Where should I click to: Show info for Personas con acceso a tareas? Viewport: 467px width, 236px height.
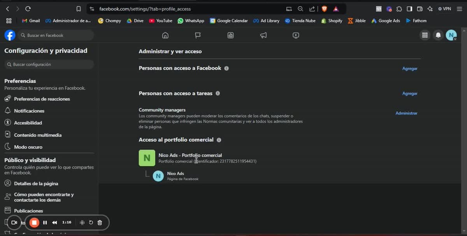pos(218,93)
